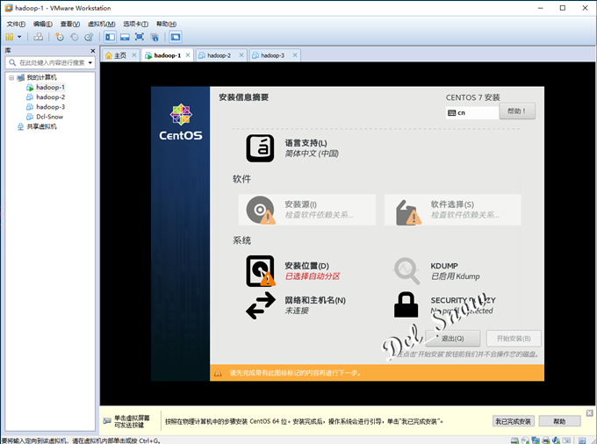Click the keyboard icon in the hint bar

(107, 421)
